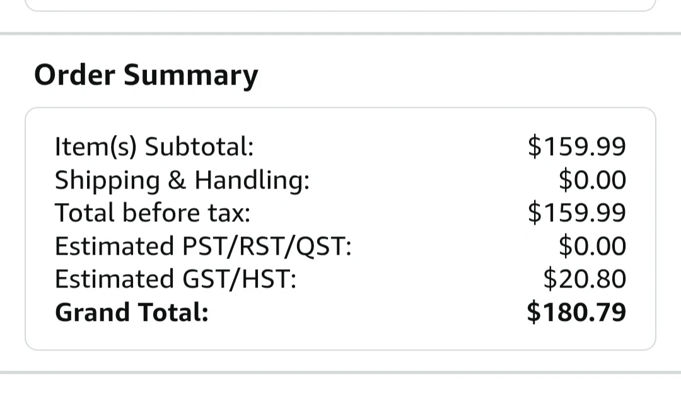Click the Shipping & Handling $0.00 amount
The height and width of the screenshot is (396, 681).
[x=592, y=180]
